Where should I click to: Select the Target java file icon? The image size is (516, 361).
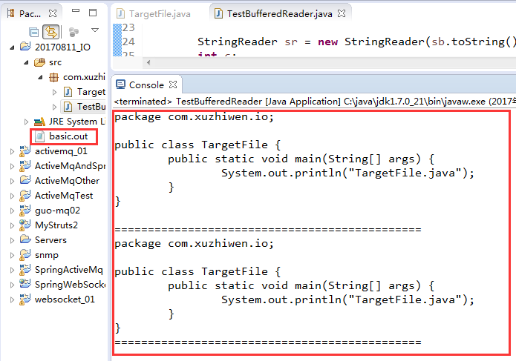[68, 92]
